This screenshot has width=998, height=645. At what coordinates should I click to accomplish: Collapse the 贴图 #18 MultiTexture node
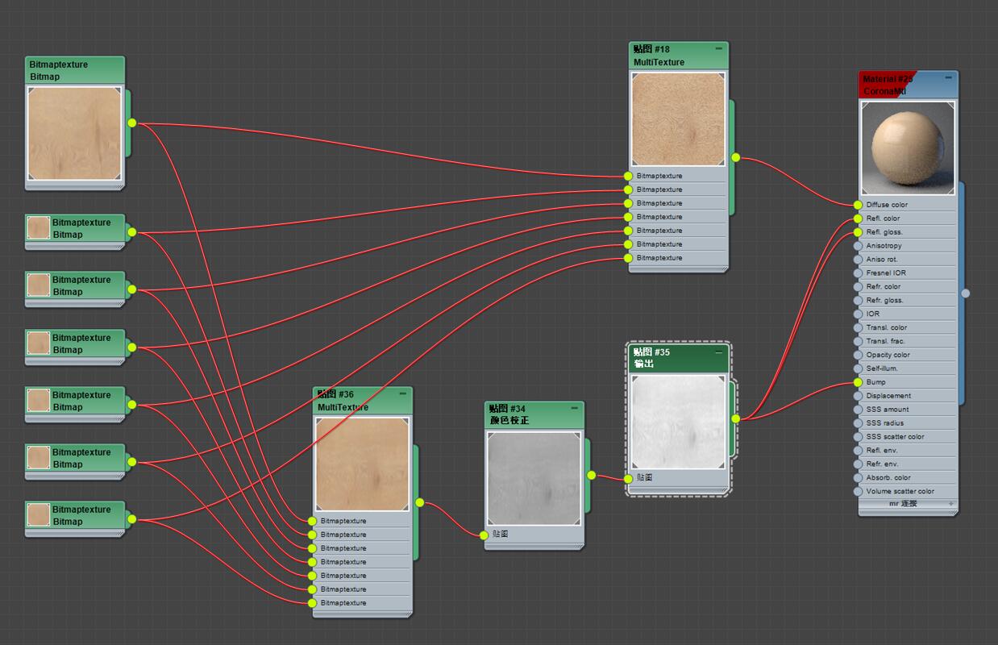click(x=719, y=48)
